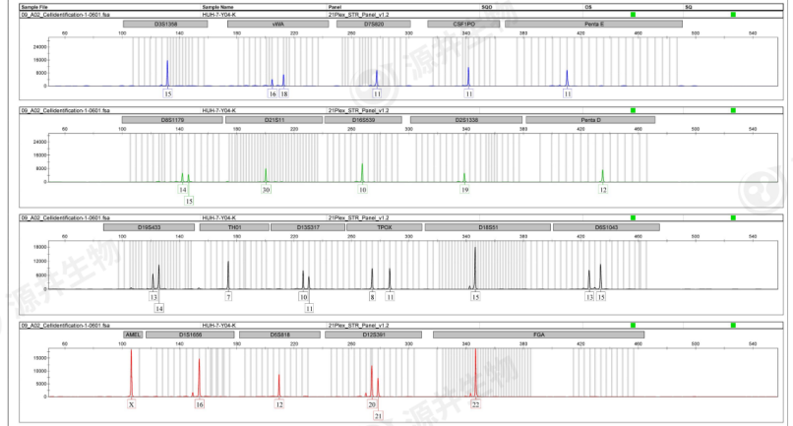Click allele label 22 under the FGA peak
This screenshot has width=793, height=426.
(475, 404)
